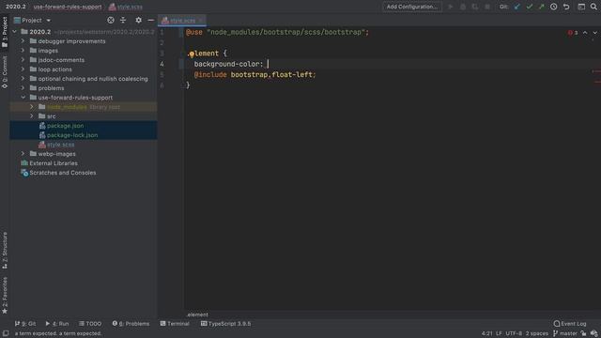This screenshot has width=601, height=338.
Task: Click Run with Coverage icon
Action: pos(475,7)
